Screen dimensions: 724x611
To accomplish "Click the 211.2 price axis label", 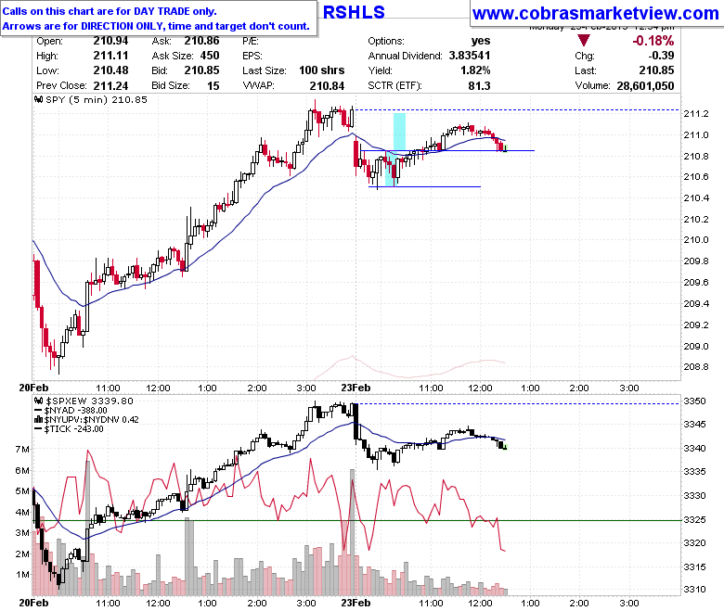I will 696,114.
